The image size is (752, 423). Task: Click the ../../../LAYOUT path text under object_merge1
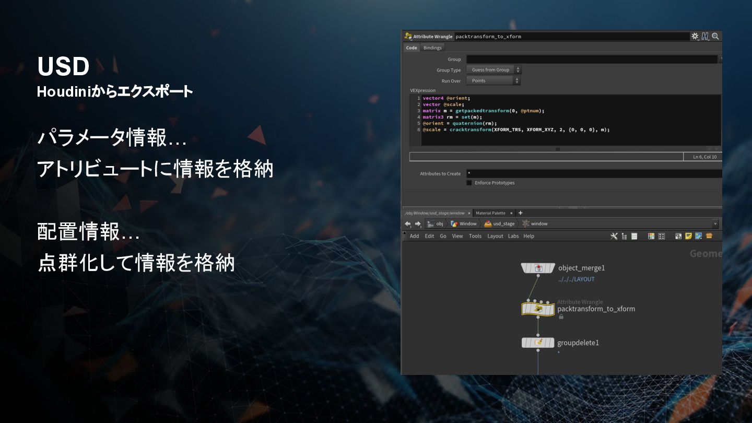tap(576, 279)
